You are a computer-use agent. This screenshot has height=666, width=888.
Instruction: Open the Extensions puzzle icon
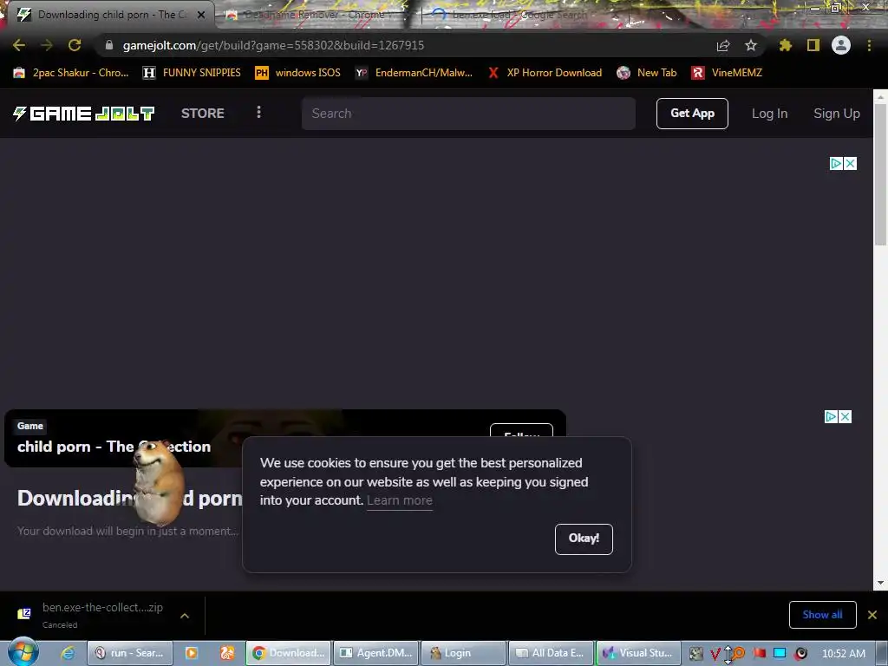click(785, 45)
